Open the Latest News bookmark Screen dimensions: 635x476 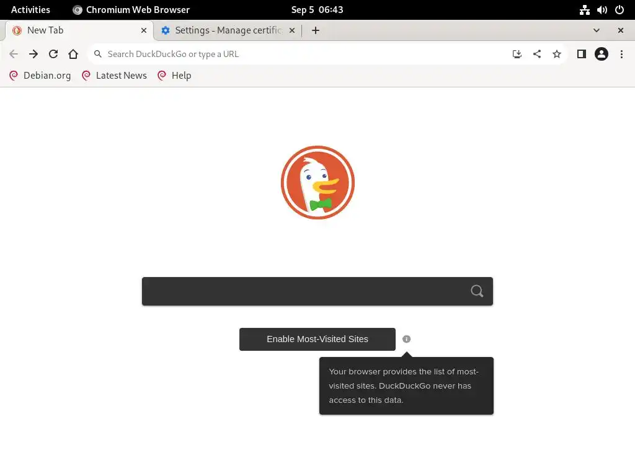point(114,76)
